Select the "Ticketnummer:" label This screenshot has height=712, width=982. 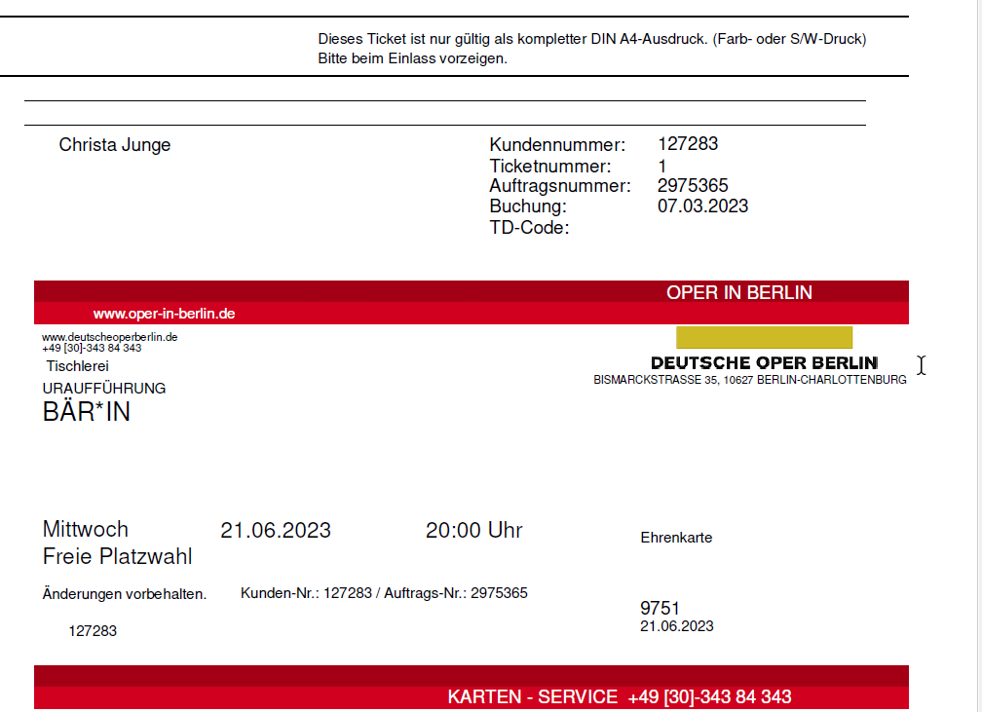pos(550,166)
